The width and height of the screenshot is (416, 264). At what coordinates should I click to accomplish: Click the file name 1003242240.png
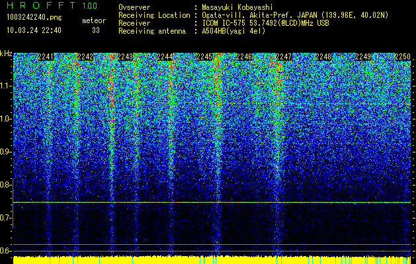click(x=34, y=18)
